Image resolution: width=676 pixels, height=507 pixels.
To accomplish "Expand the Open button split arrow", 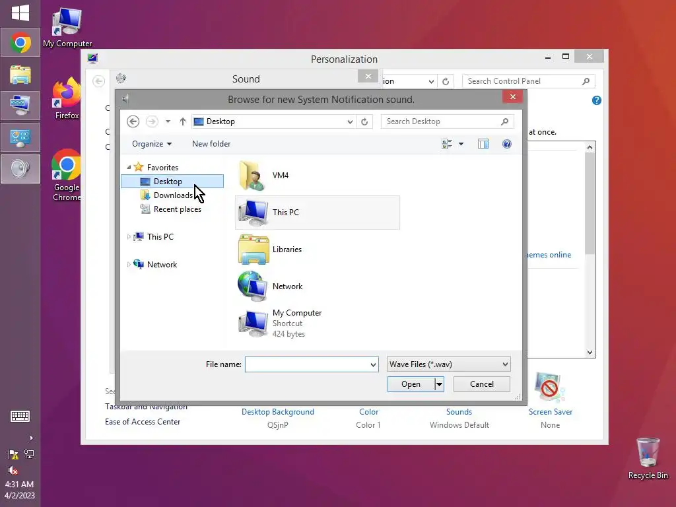I will (x=439, y=384).
